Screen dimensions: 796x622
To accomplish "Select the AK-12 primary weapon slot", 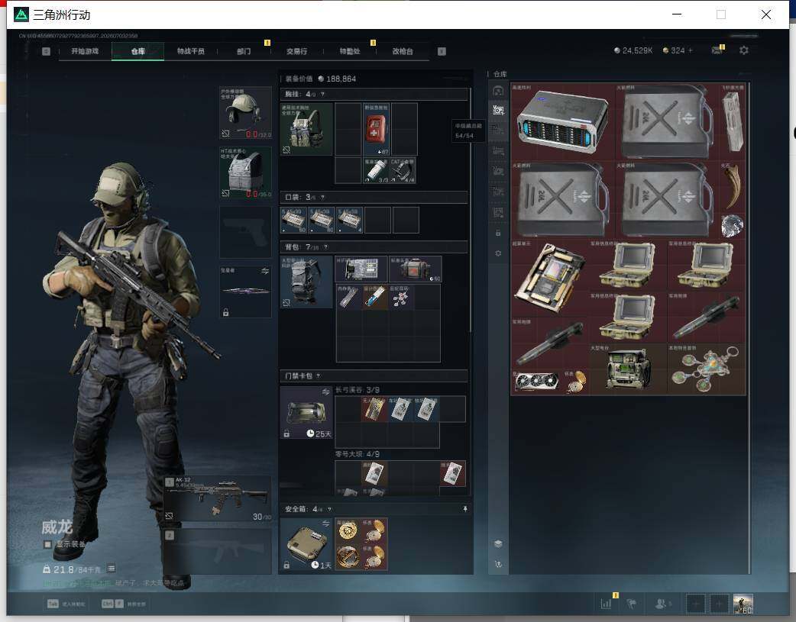I will coord(217,498).
